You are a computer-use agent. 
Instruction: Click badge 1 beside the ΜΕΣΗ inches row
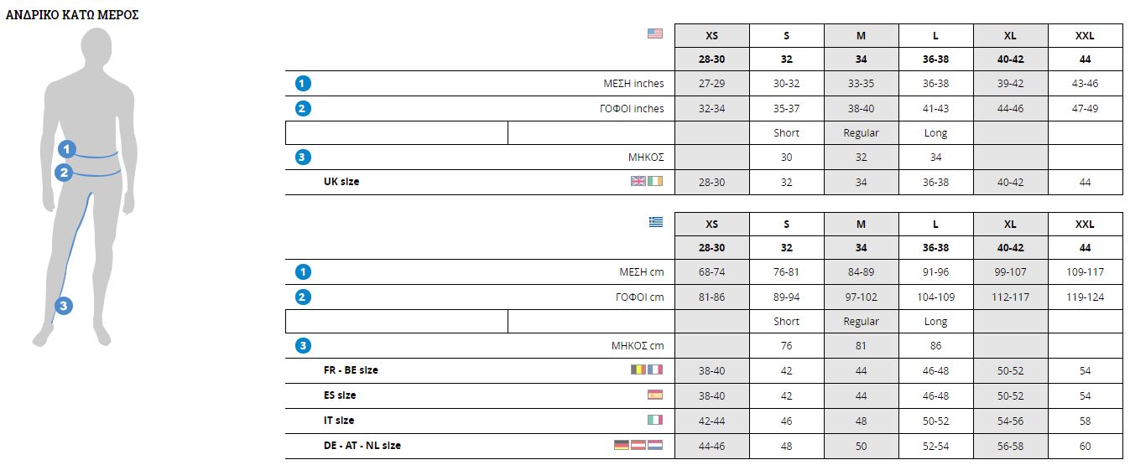pyautogui.click(x=304, y=83)
